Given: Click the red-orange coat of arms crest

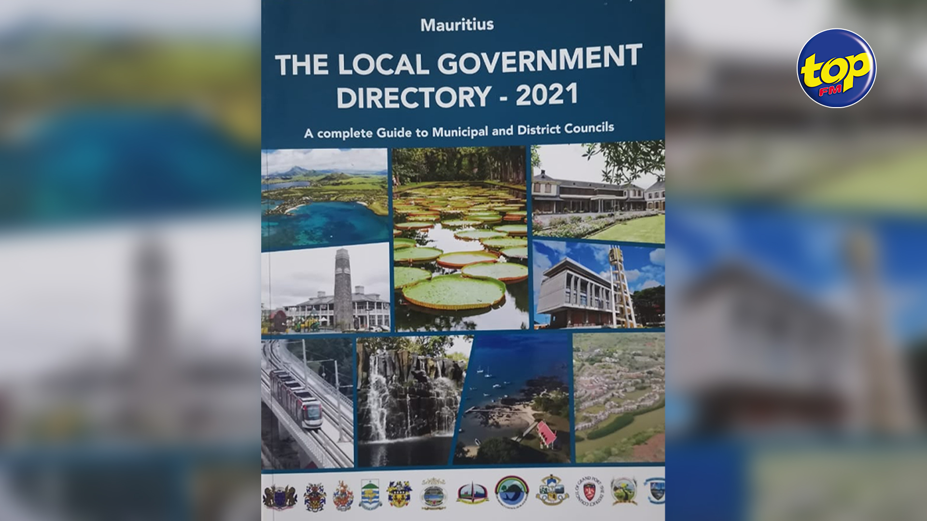Looking at the screenshot, I should (x=343, y=496).
